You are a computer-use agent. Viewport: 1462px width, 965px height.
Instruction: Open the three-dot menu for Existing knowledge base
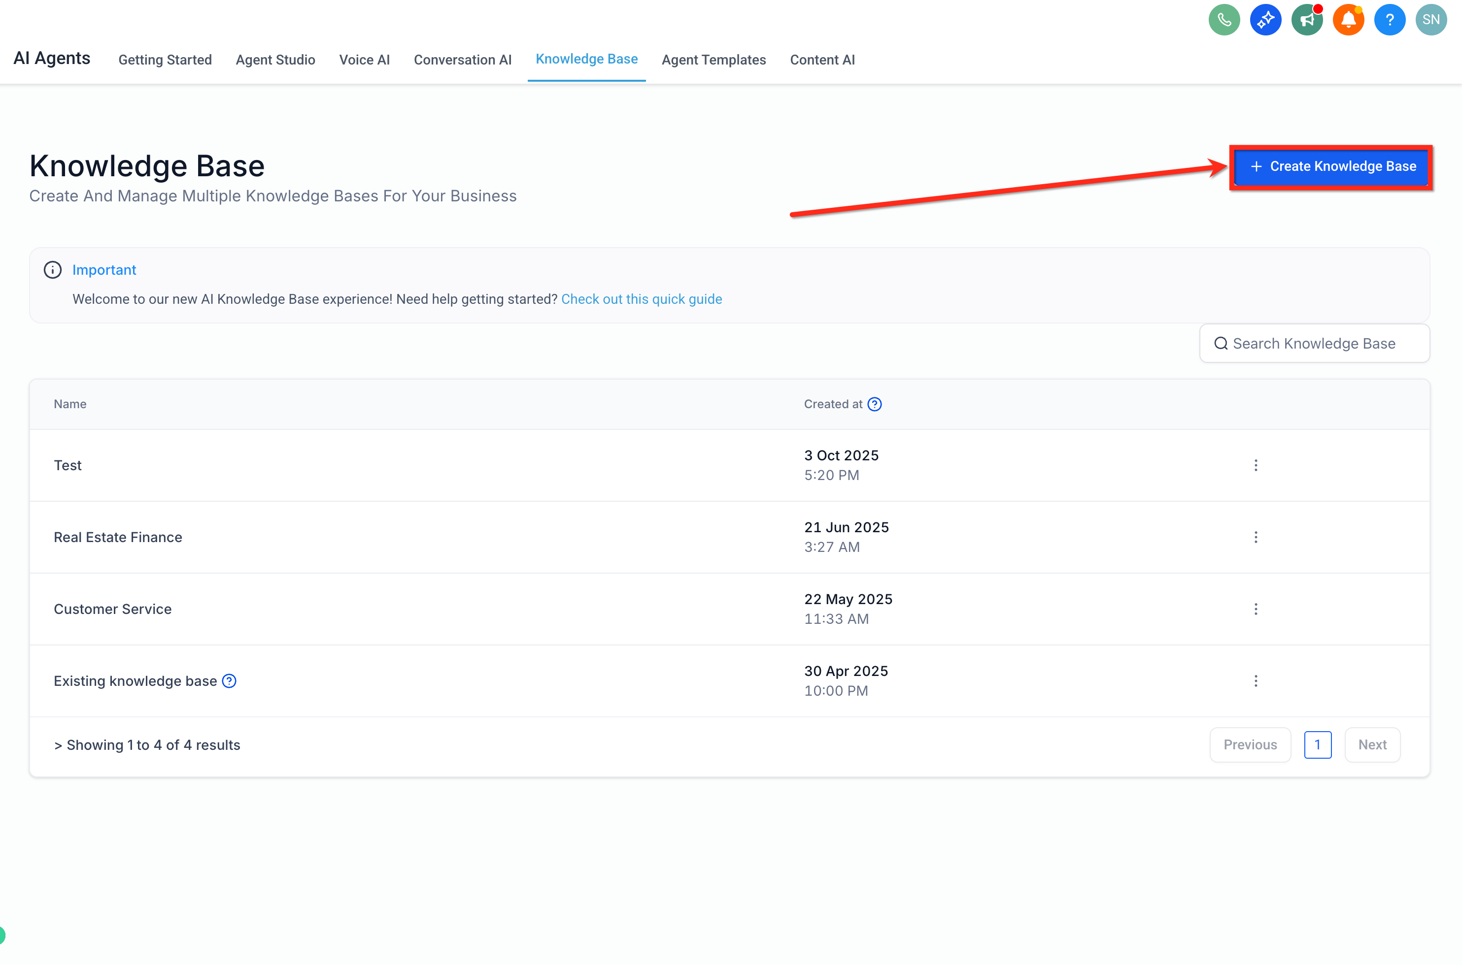tap(1255, 680)
